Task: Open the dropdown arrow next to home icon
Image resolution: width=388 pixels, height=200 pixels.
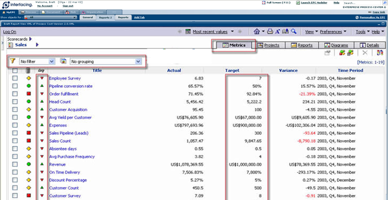Action: coord(263,32)
